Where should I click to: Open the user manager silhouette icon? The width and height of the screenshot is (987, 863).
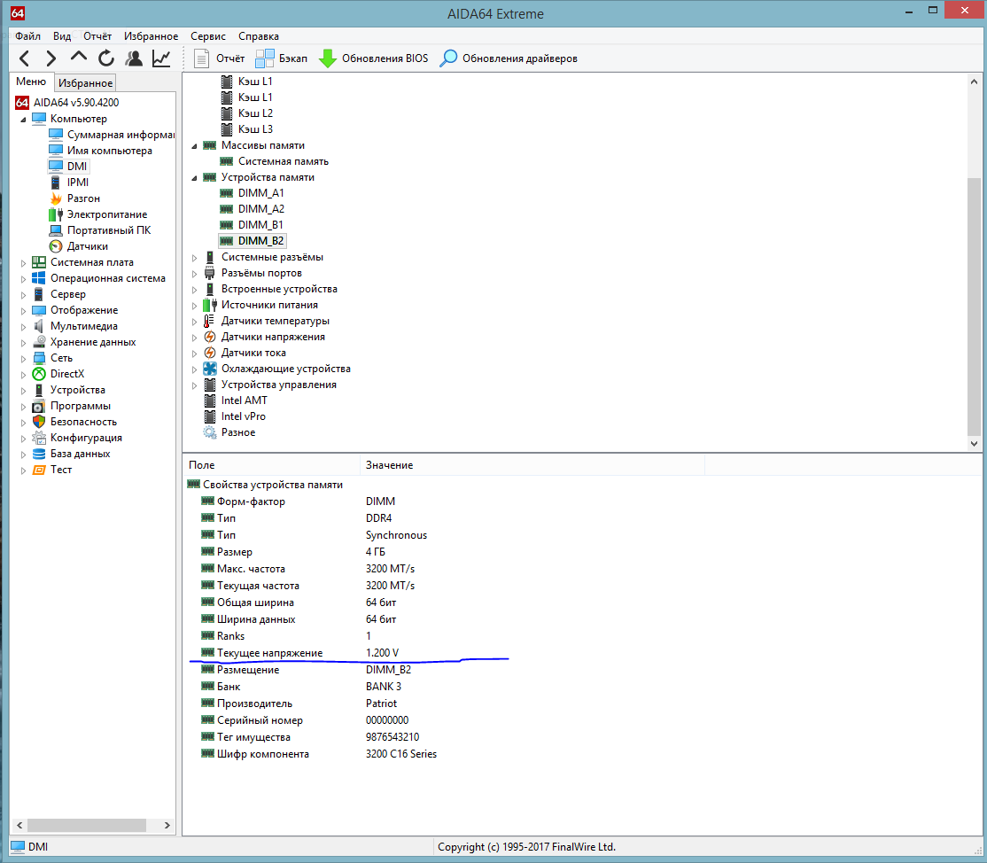point(134,58)
